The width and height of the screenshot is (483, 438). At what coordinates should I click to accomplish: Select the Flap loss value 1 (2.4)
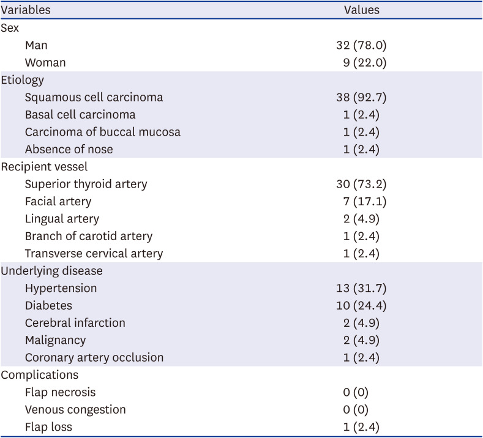(361, 427)
